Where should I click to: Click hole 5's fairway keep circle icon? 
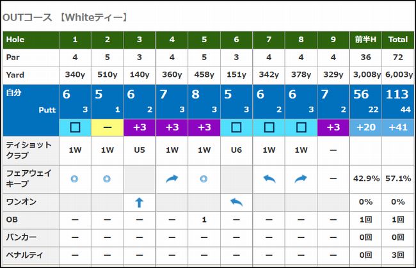point(204,179)
